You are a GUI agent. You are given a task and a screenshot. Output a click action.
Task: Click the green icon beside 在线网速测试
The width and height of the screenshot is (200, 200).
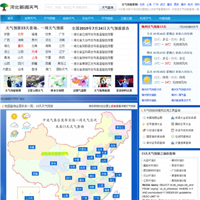pos(173,137)
